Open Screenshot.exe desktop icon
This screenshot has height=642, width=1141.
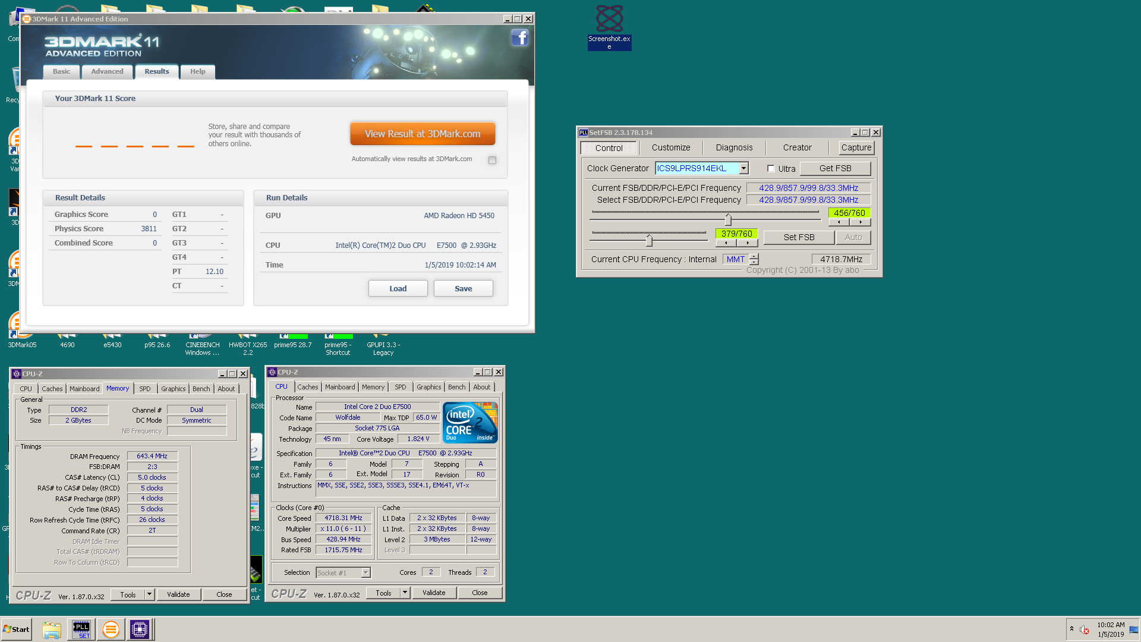(609, 27)
